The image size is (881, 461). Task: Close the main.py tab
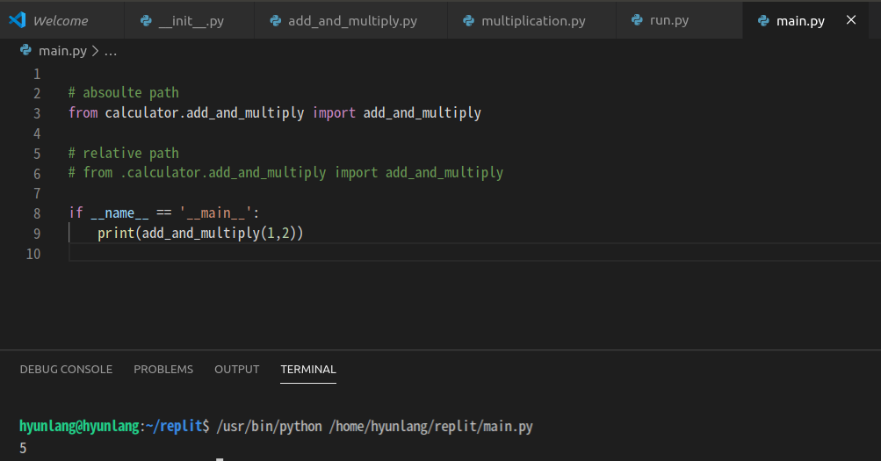[851, 20]
